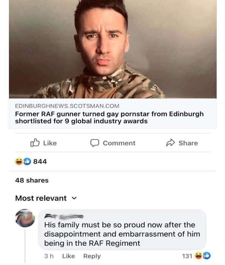This screenshot has height=265, width=225.
Task: Click the laughing emoji beside 844
Action: click(x=19, y=162)
